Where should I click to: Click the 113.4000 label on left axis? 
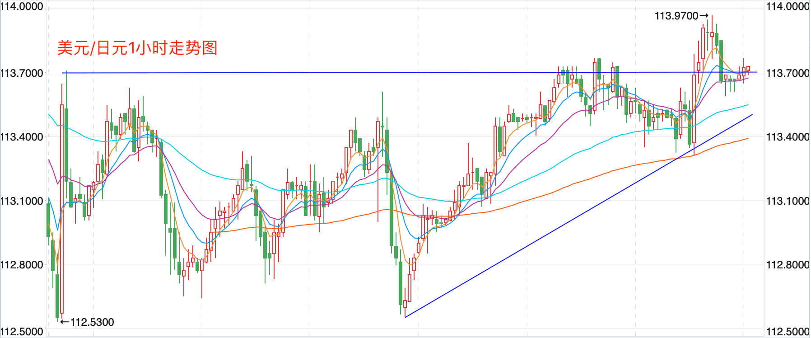[x=22, y=137]
